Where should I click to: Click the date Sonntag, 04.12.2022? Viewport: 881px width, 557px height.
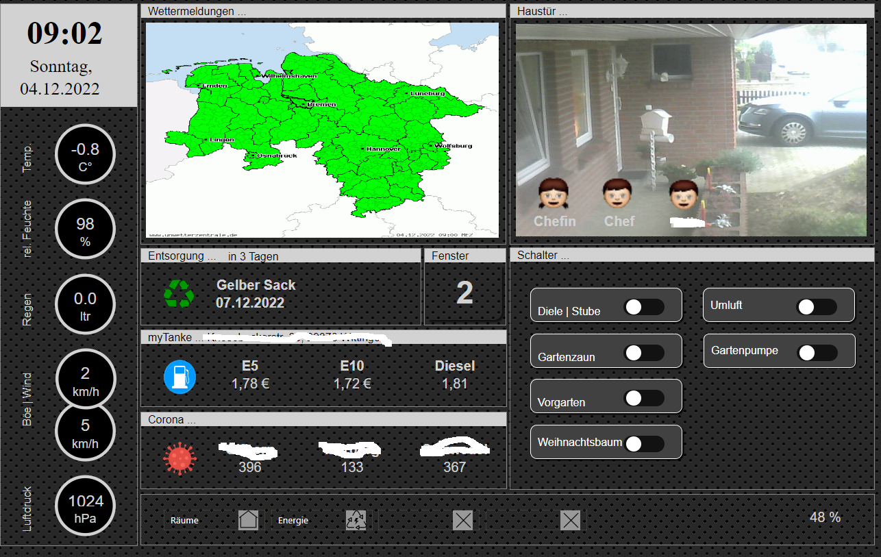(60, 77)
